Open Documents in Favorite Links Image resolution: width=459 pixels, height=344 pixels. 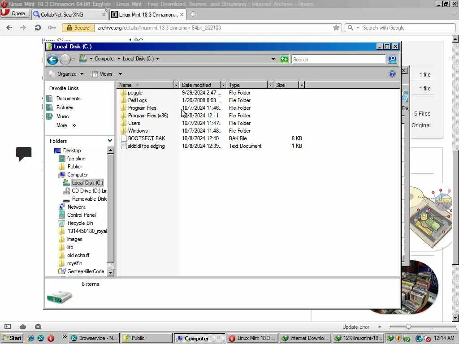(x=68, y=99)
